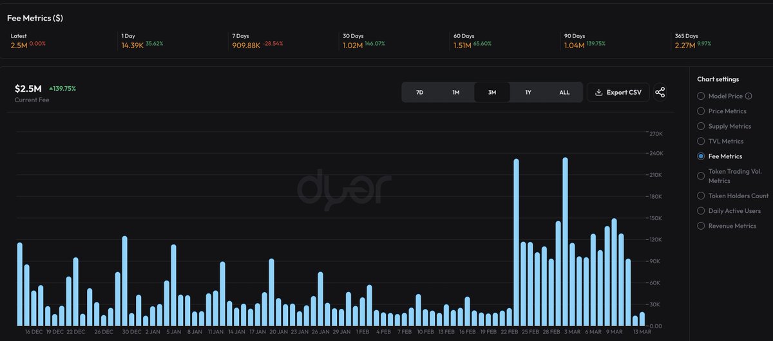Show Daily Active Users chart
773x341 pixels.
click(x=701, y=211)
